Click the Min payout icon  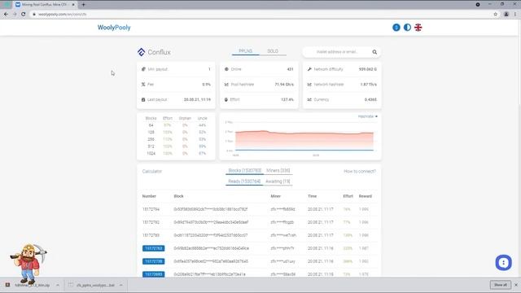[143, 69]
